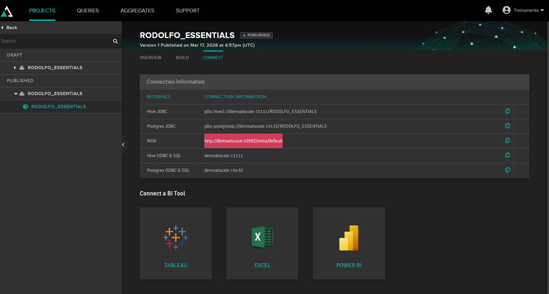
Task: Connect using the Excel tile
Action: click(262, 243)
